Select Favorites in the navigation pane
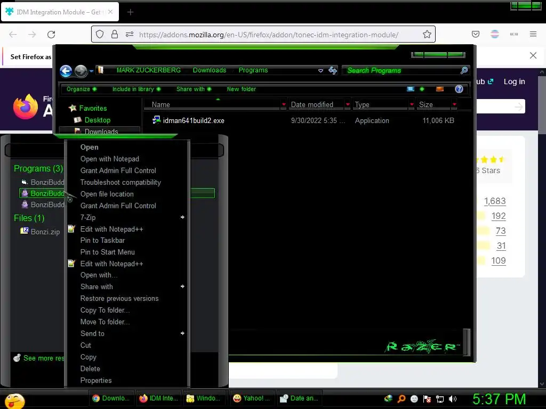 (93, 109)
